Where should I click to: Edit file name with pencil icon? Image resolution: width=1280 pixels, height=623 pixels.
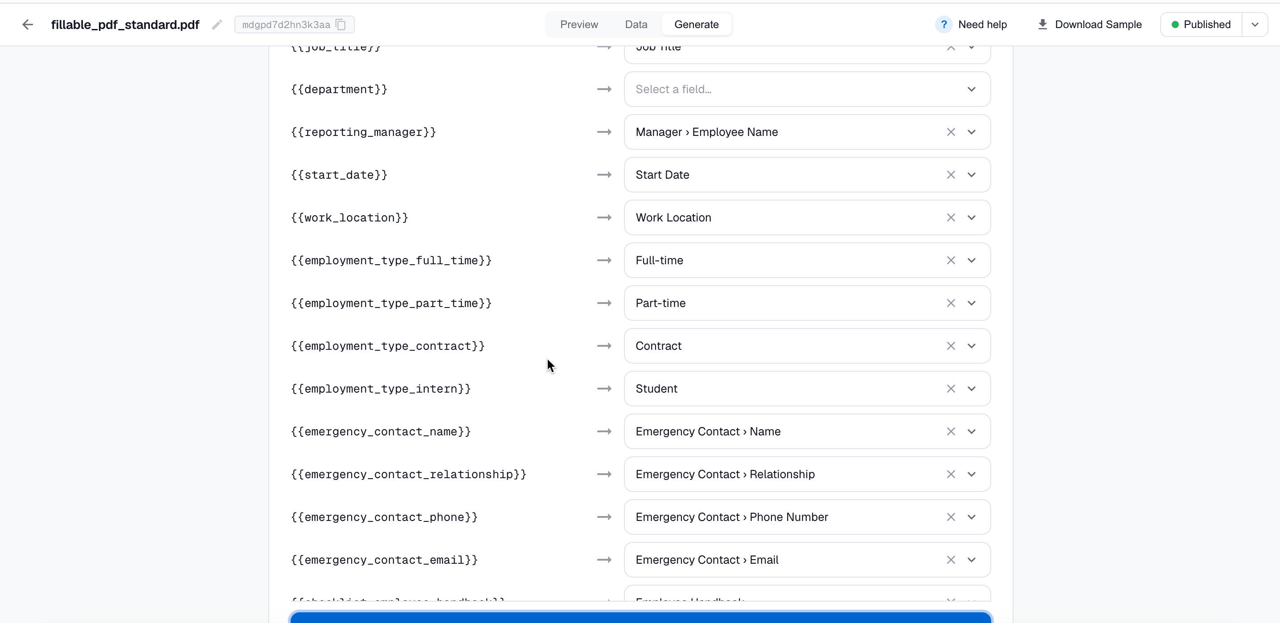click(217, 25)
